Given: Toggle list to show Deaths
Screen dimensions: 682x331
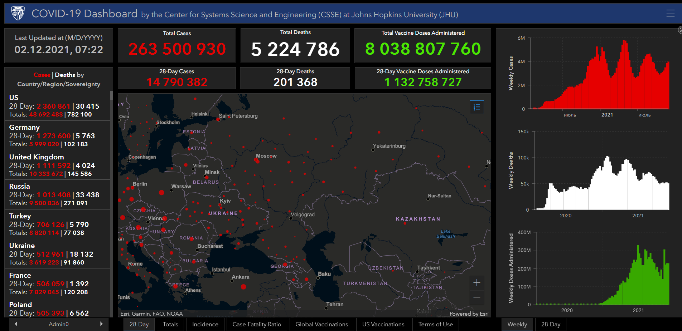Looking at the screenshot, I should click(x=65, y=75).
